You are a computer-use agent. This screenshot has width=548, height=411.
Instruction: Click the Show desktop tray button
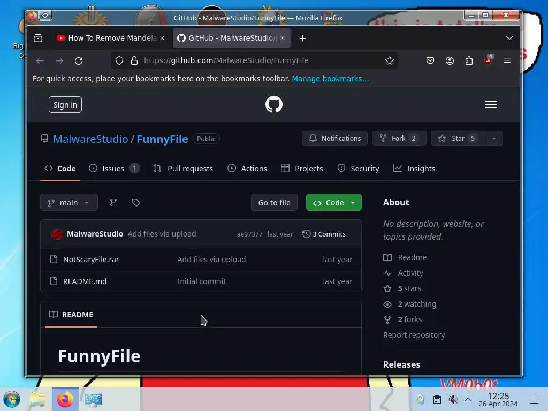pyautogui.click(x=534, y=399)
